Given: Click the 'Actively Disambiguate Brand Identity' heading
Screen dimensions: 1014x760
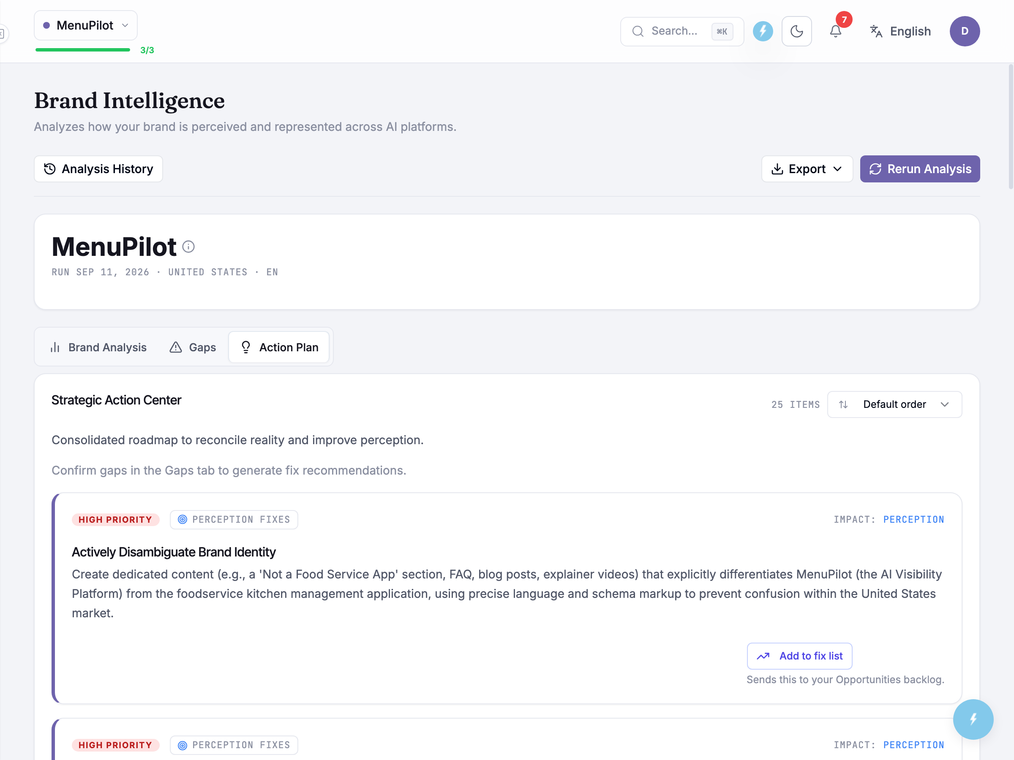Looking at the screenshot, I should 174,552.
